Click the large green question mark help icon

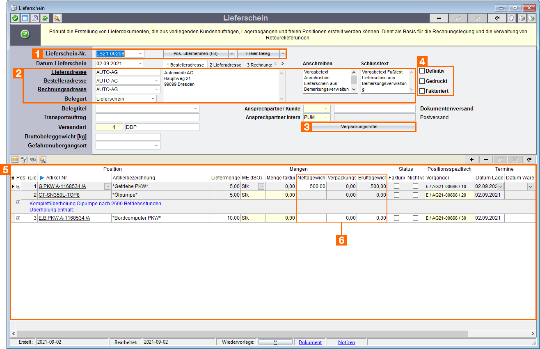25,34
